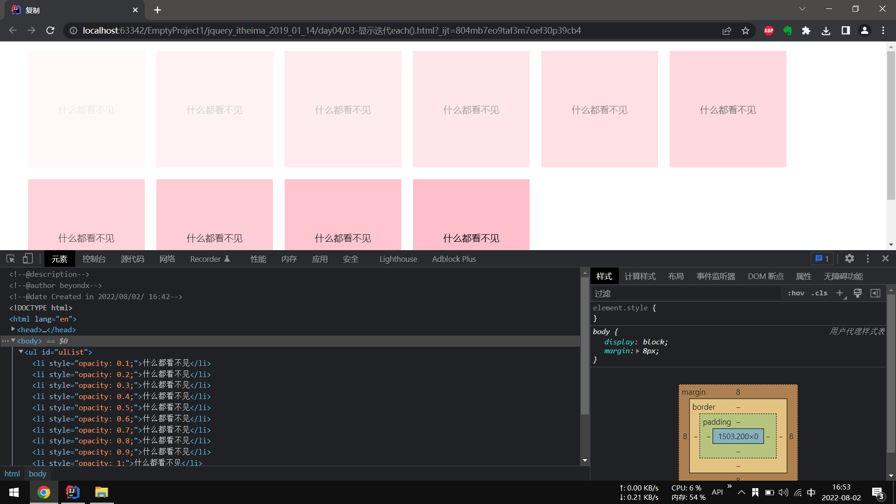Click the body breadcrumb
Viewport: 896px width, 504px height.
click(x=37, y=474)
